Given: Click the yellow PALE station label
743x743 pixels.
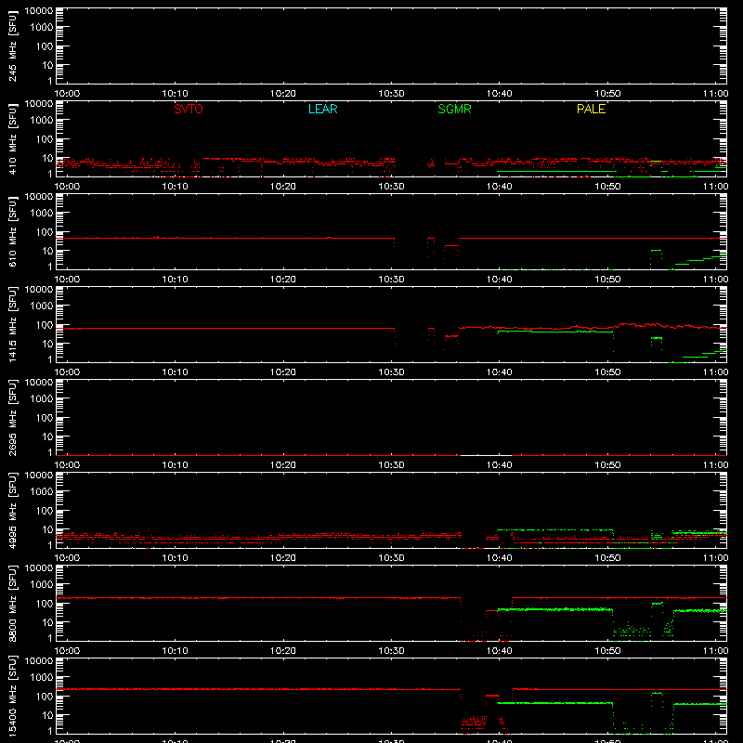Looking at the screenshot, I should tap(591, 109).
